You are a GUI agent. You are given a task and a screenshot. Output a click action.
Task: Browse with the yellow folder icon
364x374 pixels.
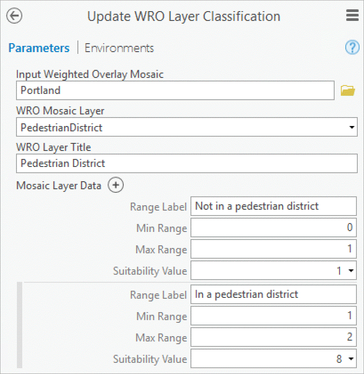pos(348,91)
